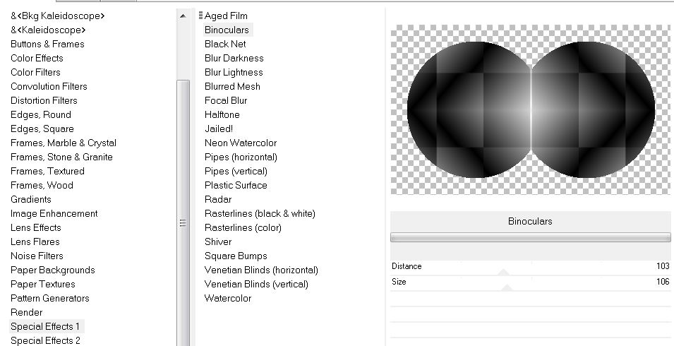674x346 pixels.
Task: Open Frames, Wood category
Action: tap(42, 186)
